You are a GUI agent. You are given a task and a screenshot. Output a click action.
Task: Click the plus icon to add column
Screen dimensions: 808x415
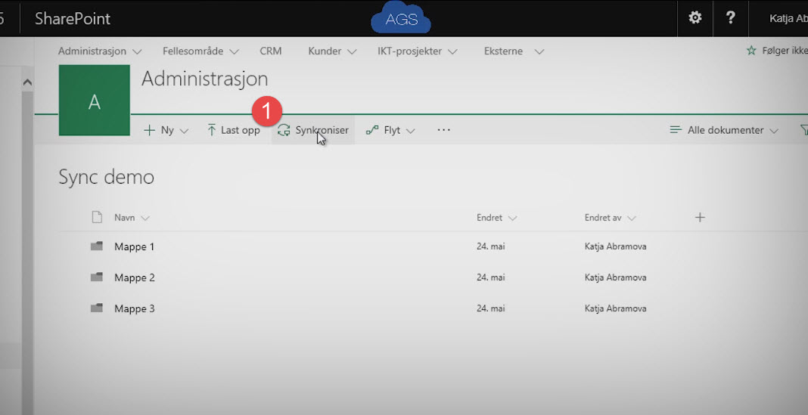(x=700, y=218)
